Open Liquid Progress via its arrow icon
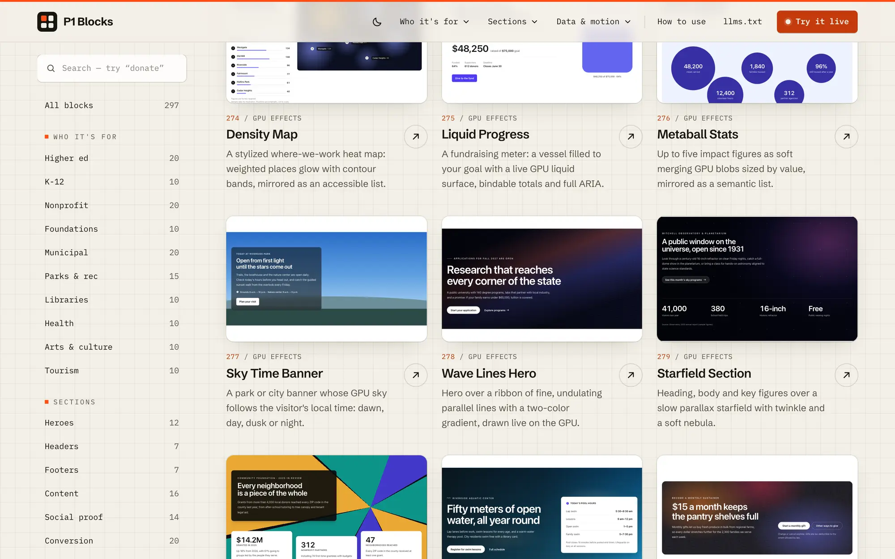The width and height of the screenshot is (895, 559). tap(631, 136)
